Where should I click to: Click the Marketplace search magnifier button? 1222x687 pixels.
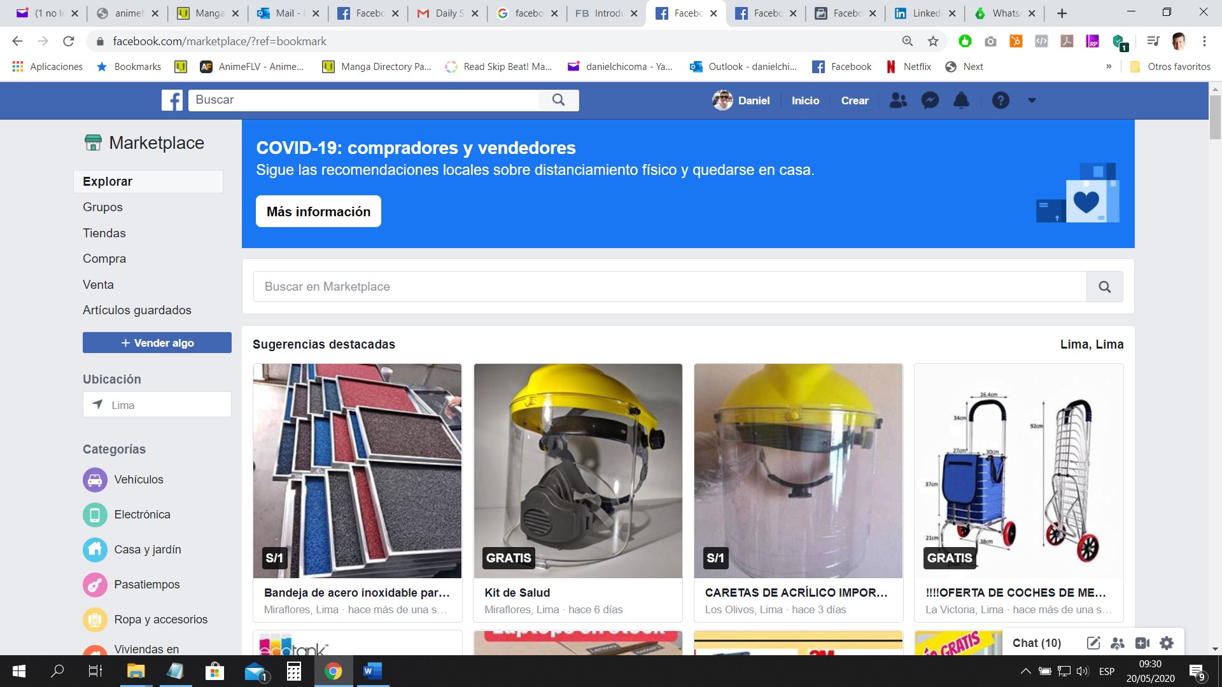1104,287
